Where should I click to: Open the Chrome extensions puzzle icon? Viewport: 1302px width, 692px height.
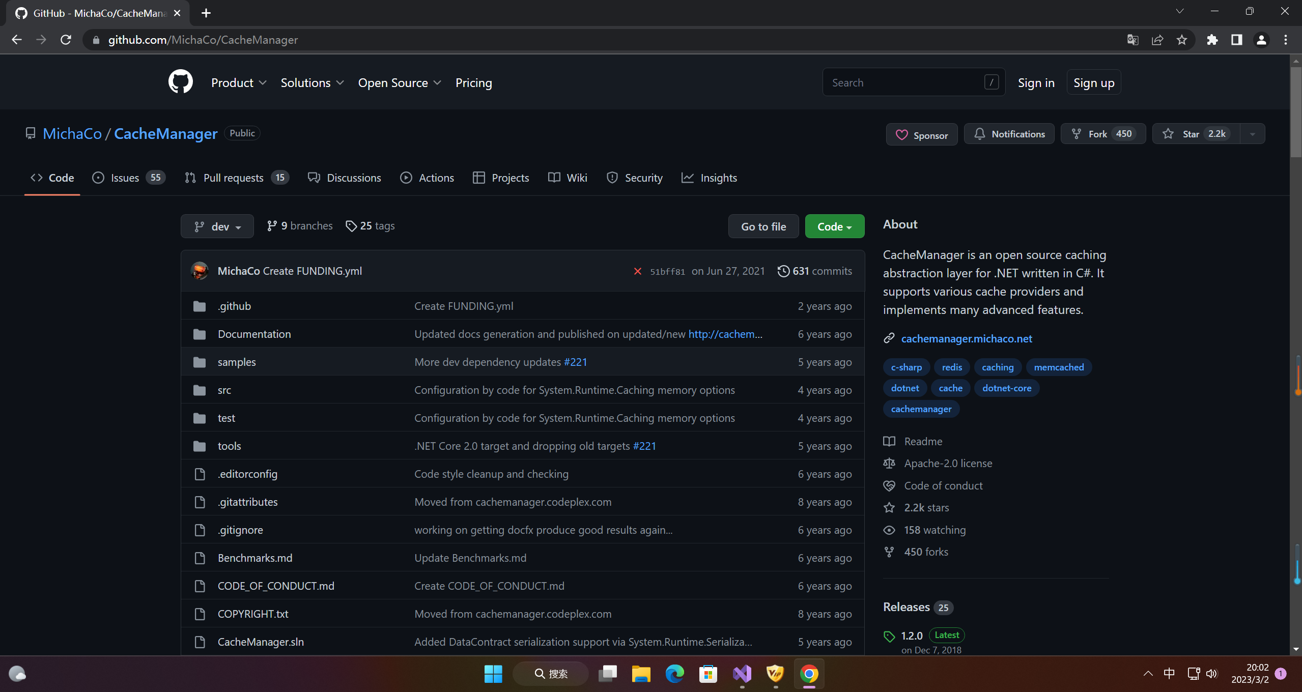[x=1212, y=40]
